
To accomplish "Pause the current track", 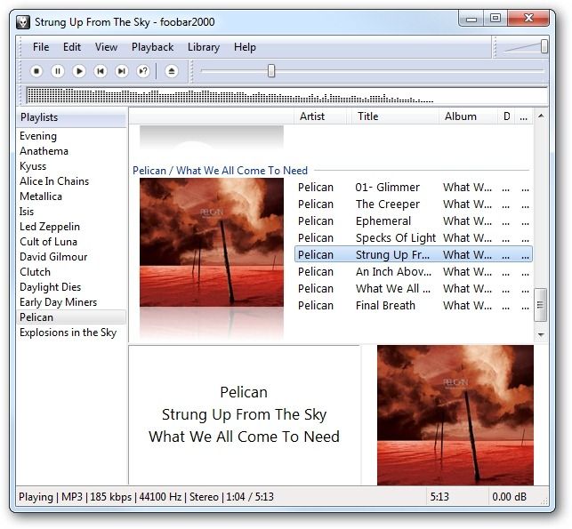I will tap(58, 71).
